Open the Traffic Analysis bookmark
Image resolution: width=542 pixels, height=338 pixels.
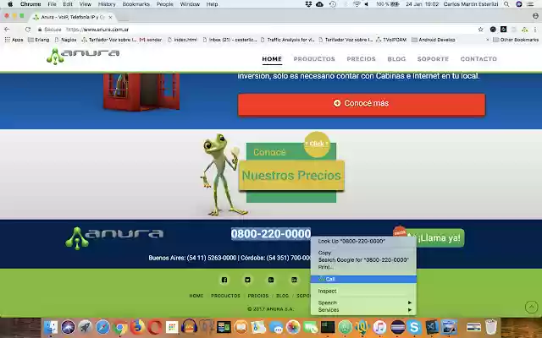[287, 40]
